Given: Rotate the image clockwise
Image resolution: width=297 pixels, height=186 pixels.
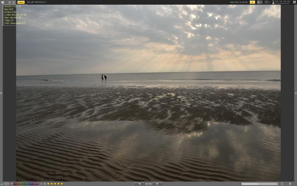Looking at the screenshot, I should [x=14, y=3].
